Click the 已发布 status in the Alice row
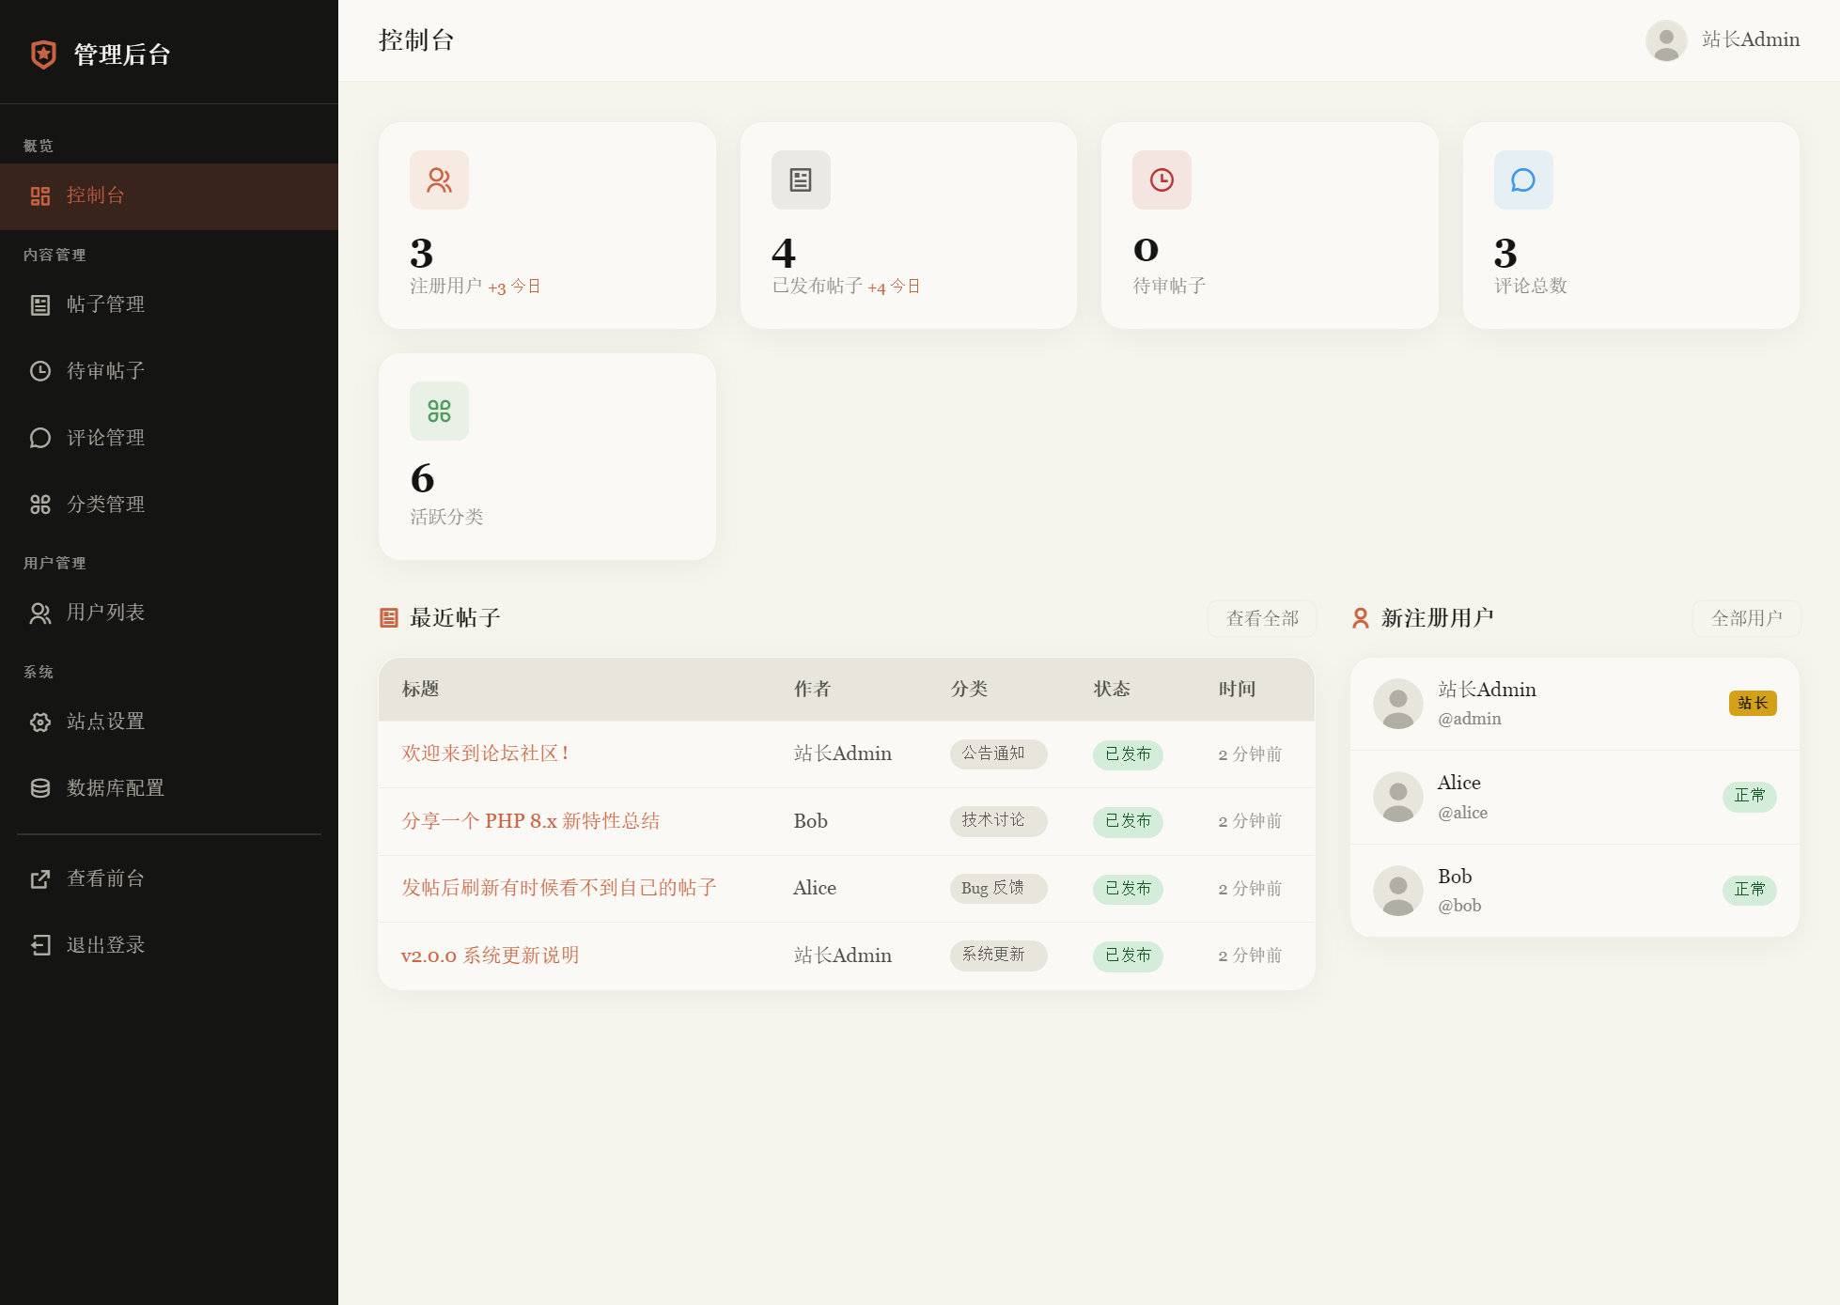 [x=1128, y=889]
